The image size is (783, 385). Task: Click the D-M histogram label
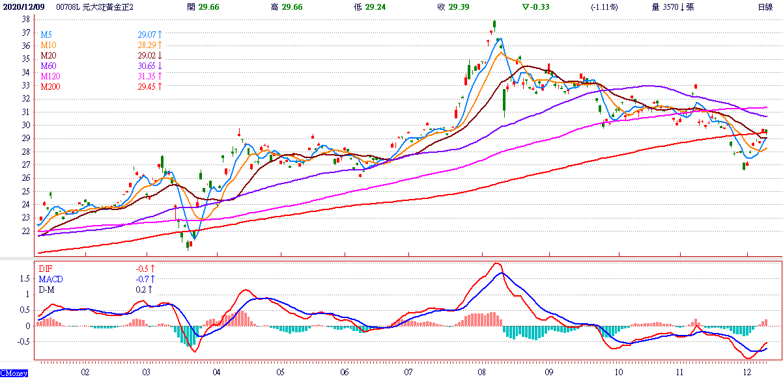tap(48, 289)
